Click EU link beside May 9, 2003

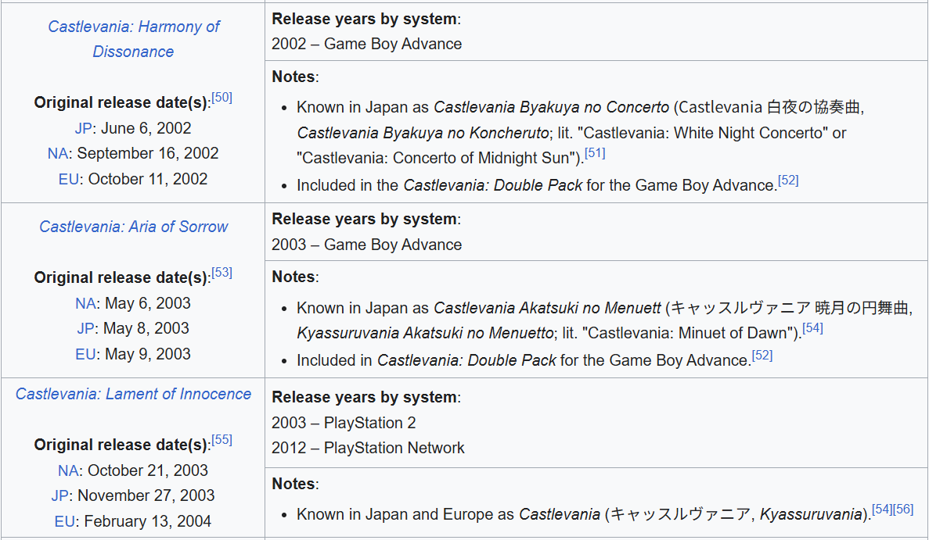85,354
